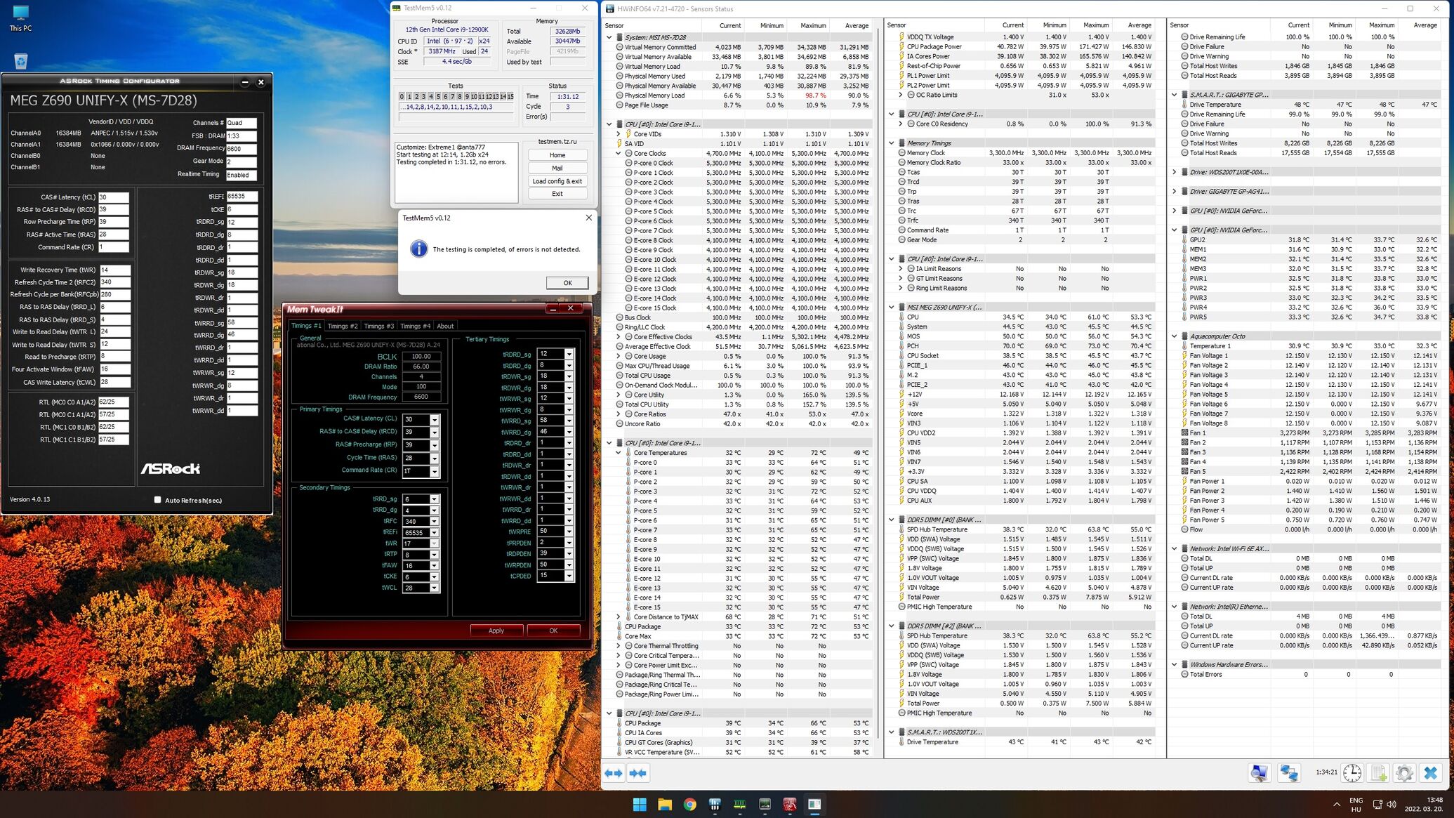
Task: Switch to Timings #4 tab
Action: [x=416, y=326]
